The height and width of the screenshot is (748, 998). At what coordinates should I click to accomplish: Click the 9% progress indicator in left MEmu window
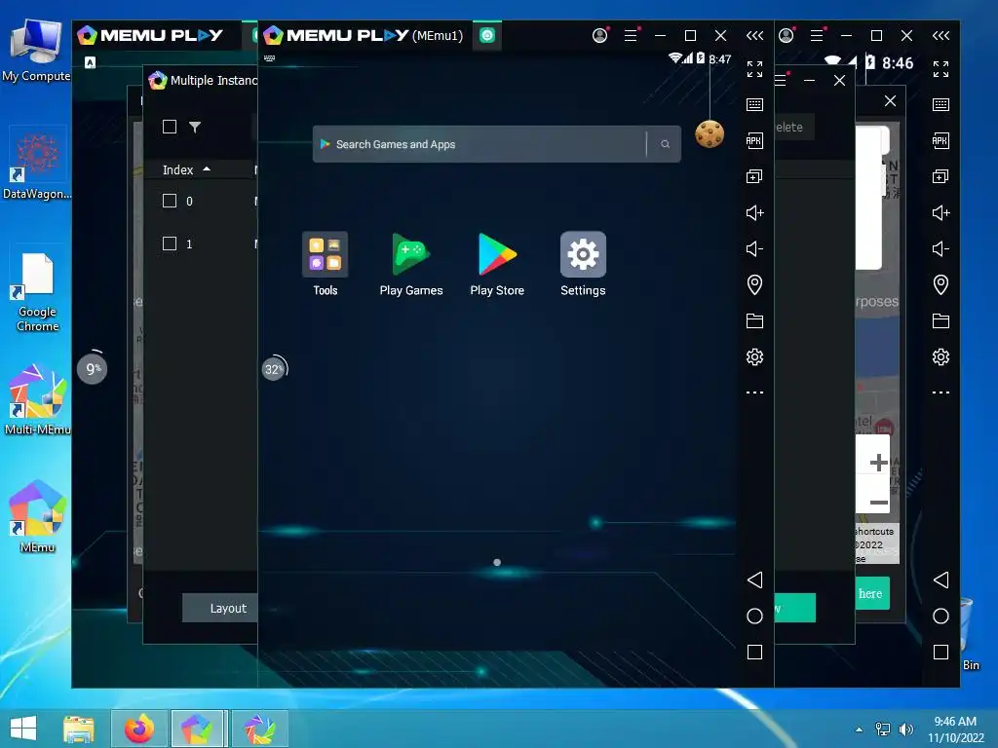[93, 369]
